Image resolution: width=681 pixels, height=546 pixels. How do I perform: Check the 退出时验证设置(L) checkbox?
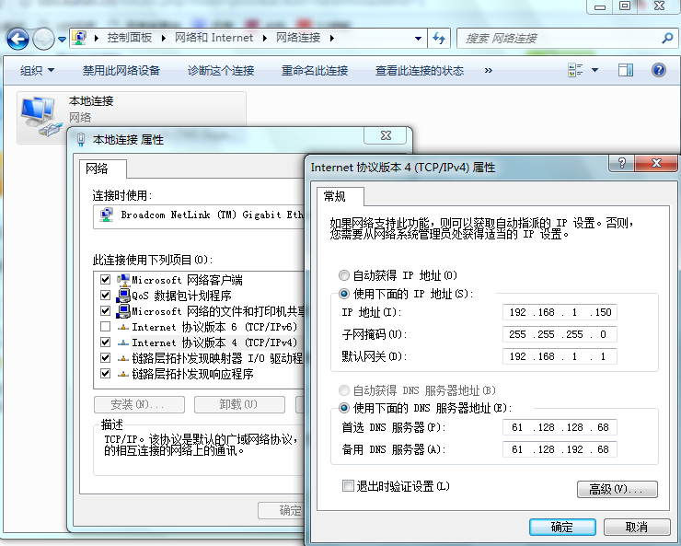348,485
